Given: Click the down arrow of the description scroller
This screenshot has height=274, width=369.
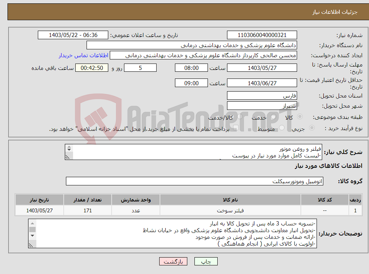Looking at the screenshot, I should coord(69,150).
